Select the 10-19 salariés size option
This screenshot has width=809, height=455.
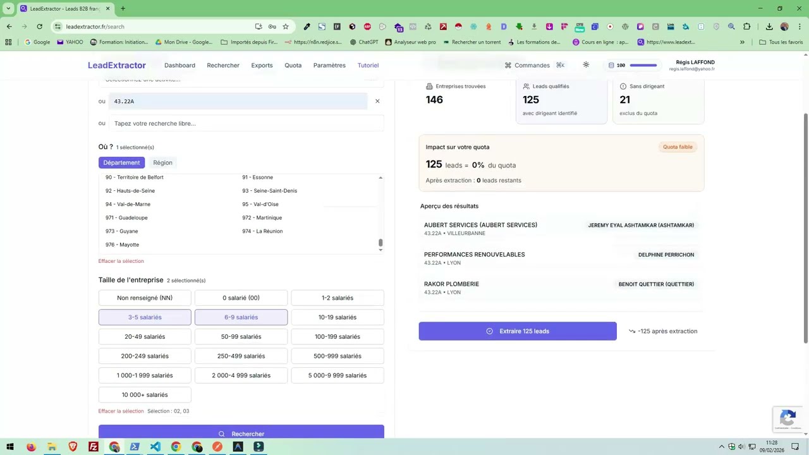[338, 317]
